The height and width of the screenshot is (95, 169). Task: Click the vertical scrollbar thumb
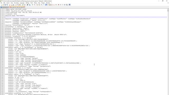[168, 11]
